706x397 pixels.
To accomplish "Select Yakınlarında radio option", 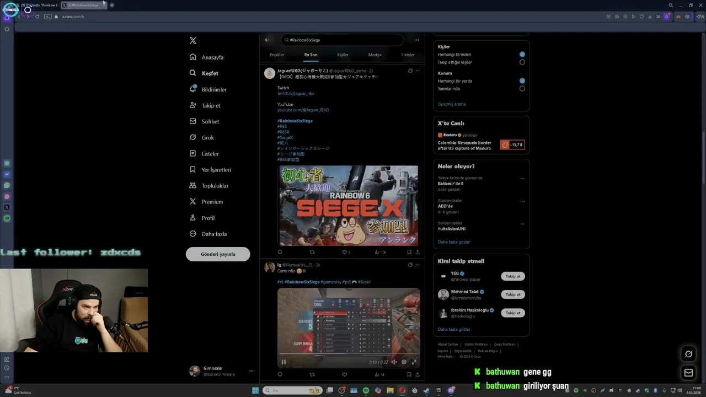I will (522, 89).
